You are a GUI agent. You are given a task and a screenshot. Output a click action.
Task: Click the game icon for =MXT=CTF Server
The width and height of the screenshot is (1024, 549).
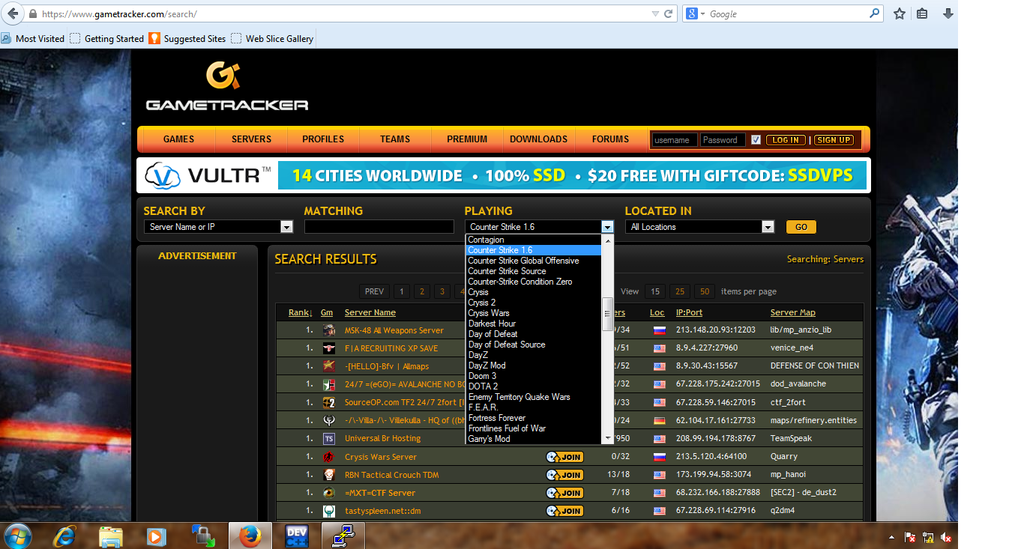tap(328, 493)
